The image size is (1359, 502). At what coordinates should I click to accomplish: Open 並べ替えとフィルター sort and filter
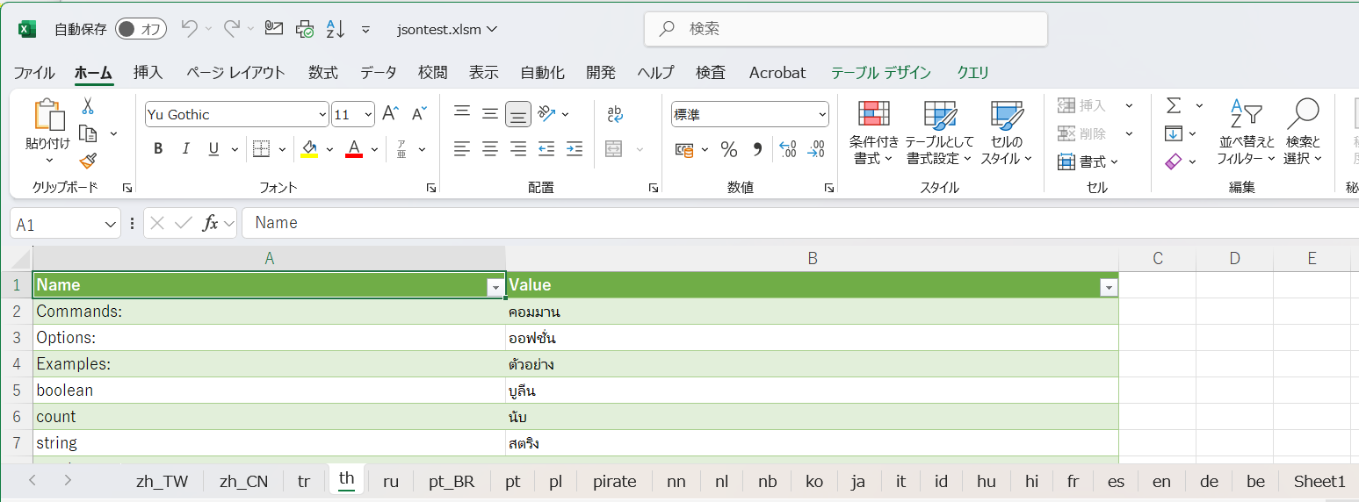[1246, 133]
